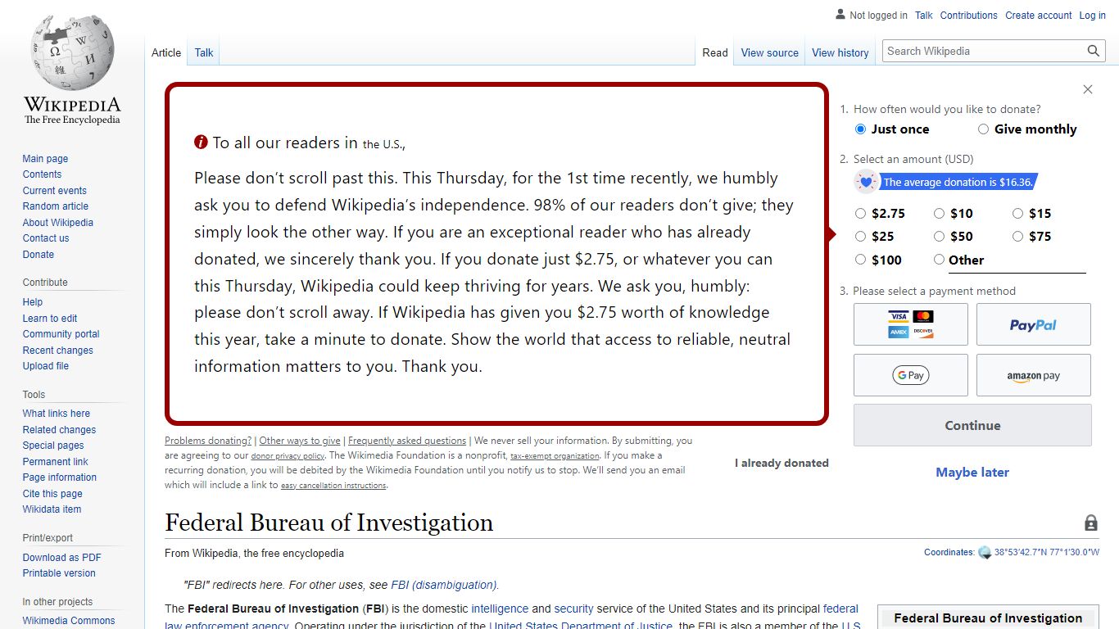Select the Other amount radio button

(939, 260)
